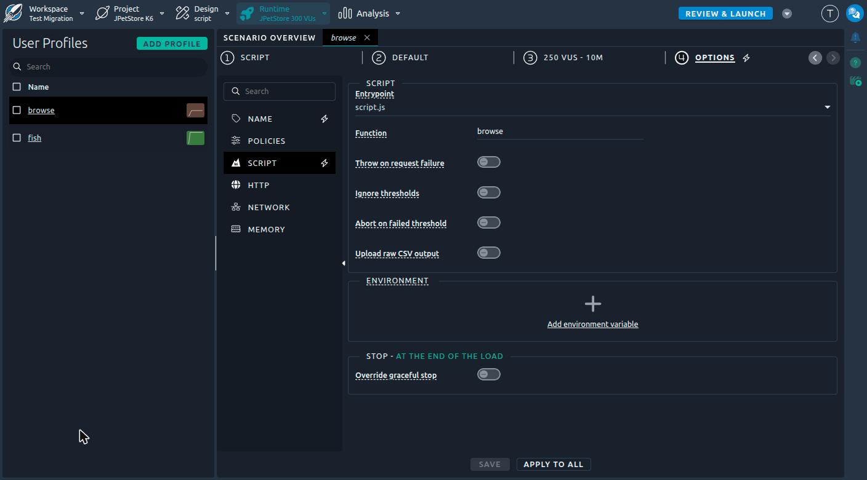Open the help question mark icon
This screenshot has width=867, height=480.
tap(855, 63)
